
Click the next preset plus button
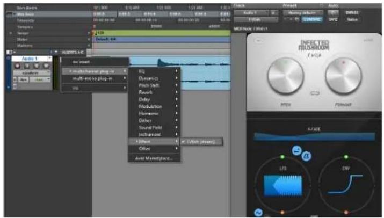pyautogui.click(x=291, y=19)
